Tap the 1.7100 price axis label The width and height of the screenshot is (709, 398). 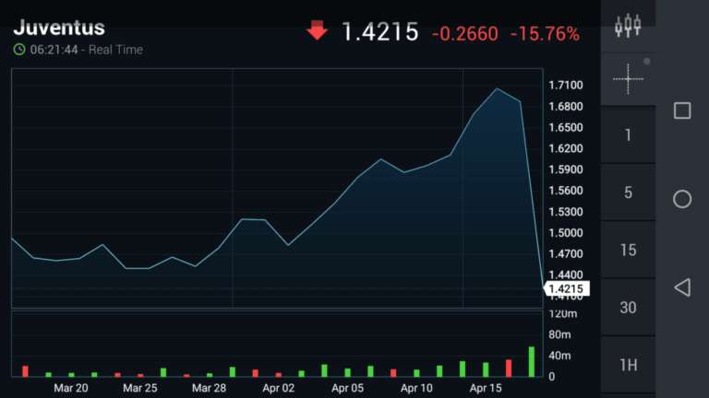565,85
